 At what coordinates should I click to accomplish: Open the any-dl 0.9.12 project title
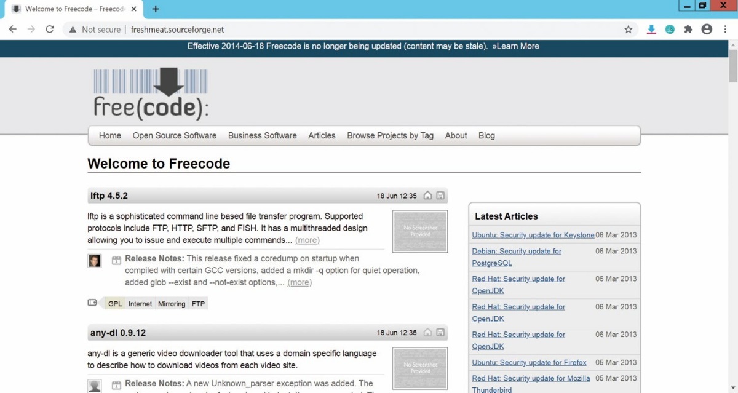pos(118,333)
